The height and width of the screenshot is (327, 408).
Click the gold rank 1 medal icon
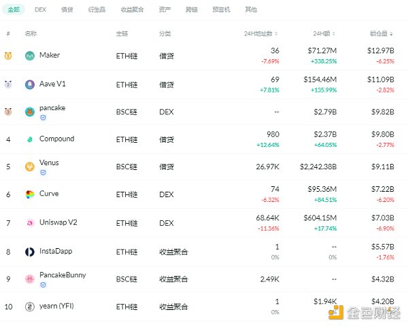[x=8, y=56]
